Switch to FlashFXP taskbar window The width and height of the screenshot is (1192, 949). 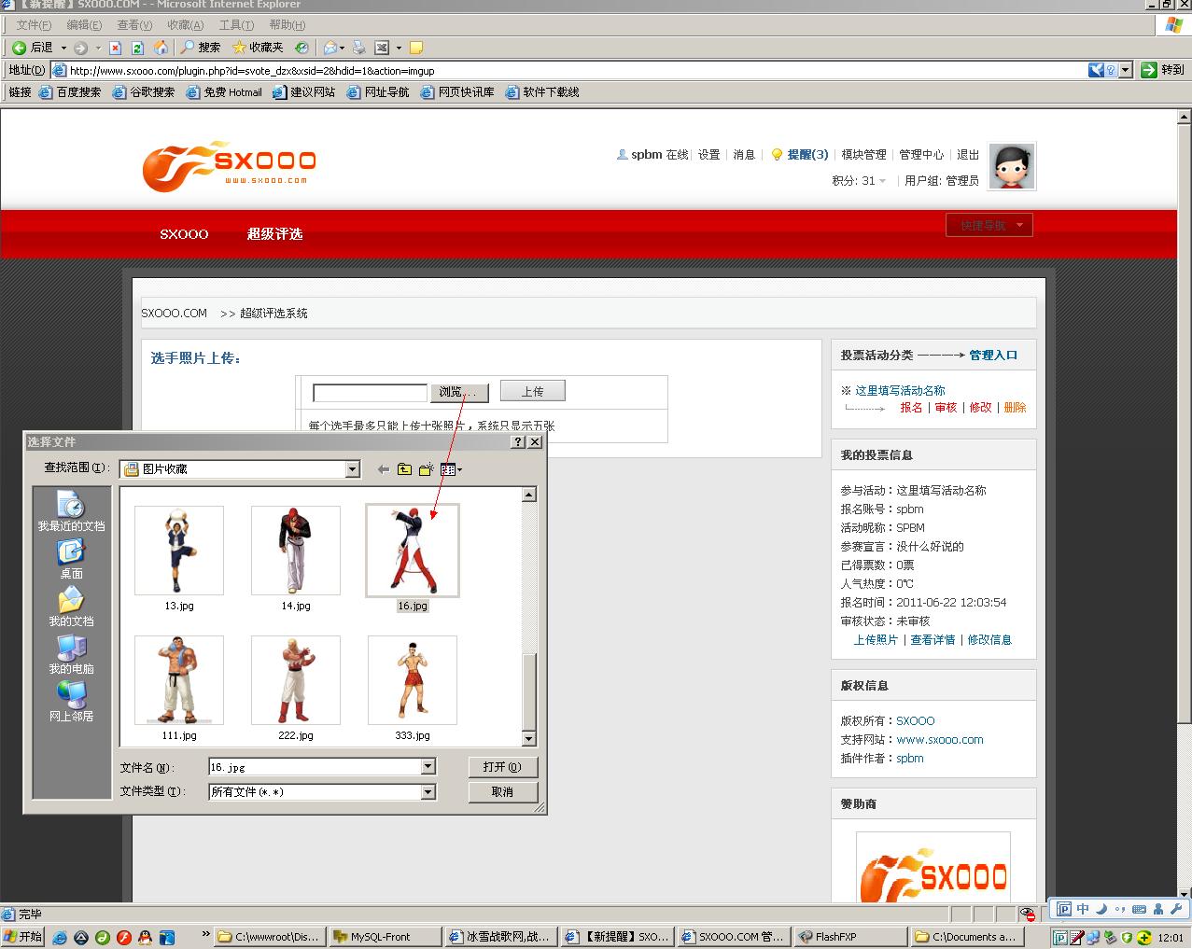[x=850, y=937]
